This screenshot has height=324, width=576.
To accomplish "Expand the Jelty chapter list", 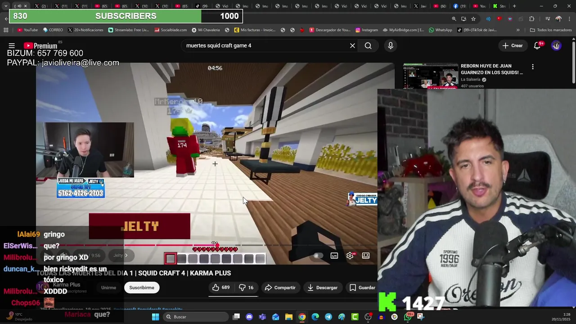I will 121,255.
